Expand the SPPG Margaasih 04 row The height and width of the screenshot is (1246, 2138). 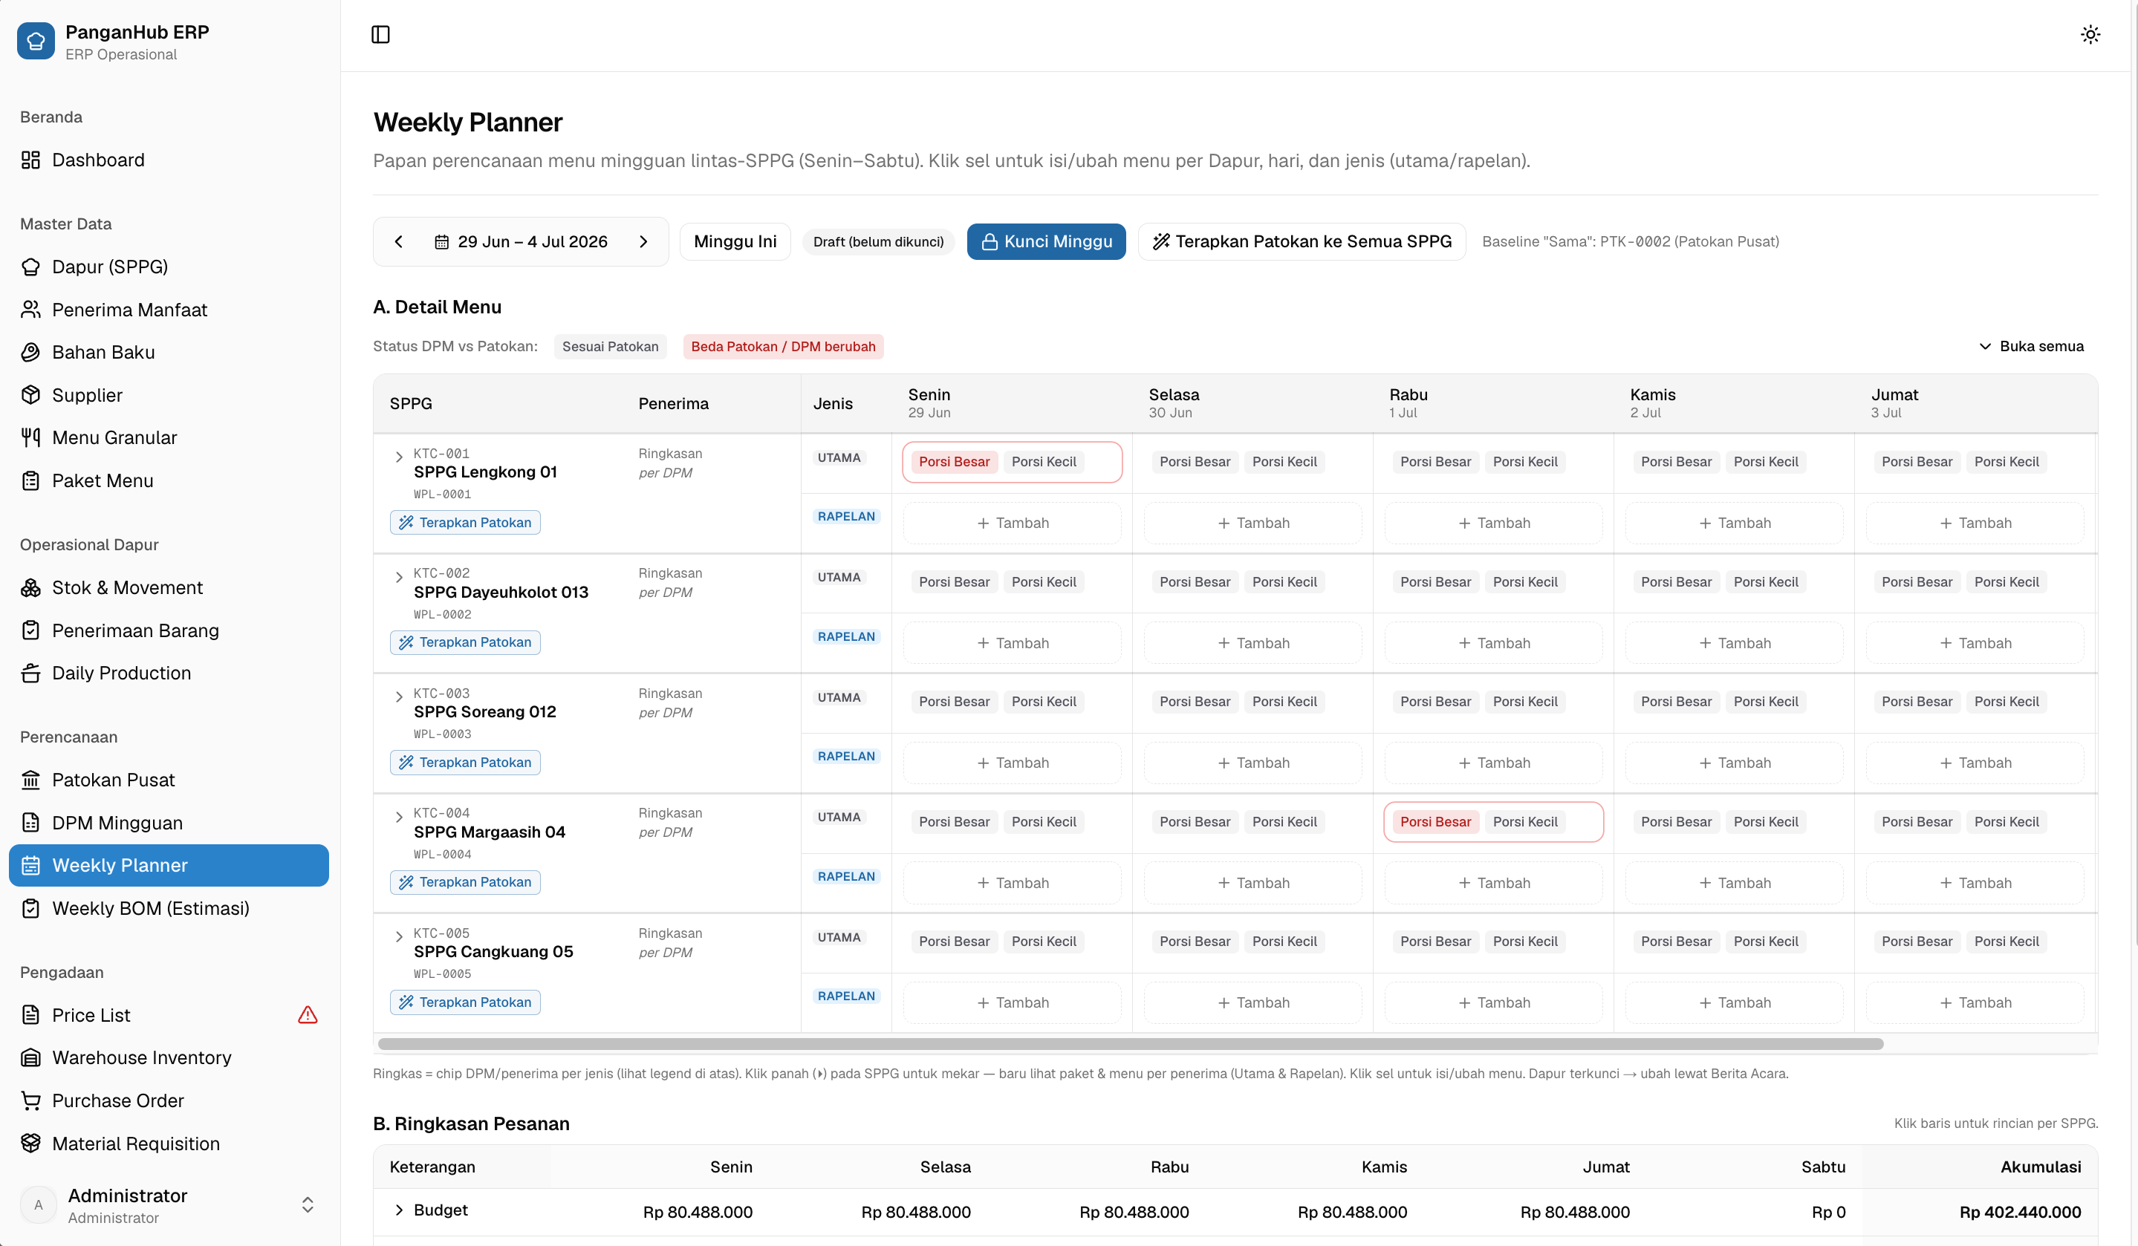coord(399,818)
